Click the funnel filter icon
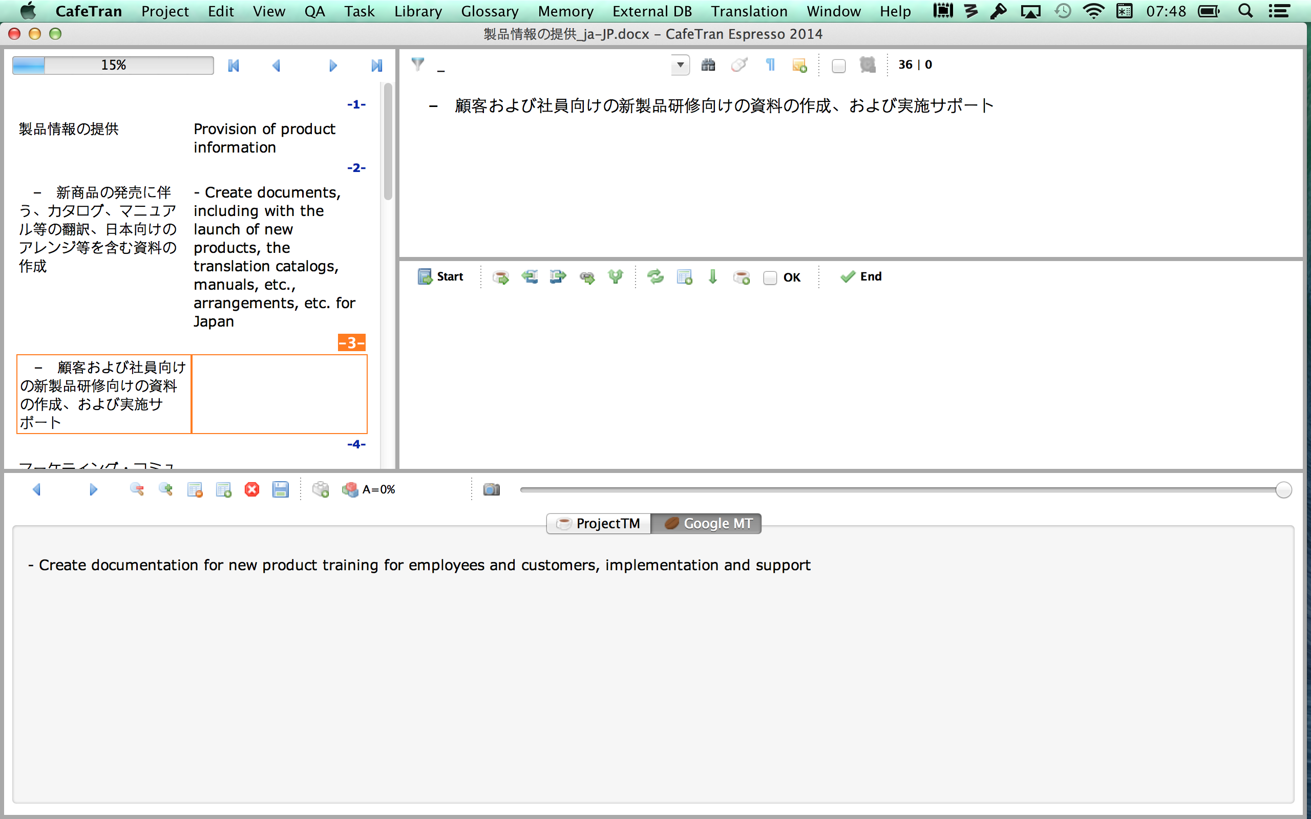This screenshot has height=819, width=1311. (x=418, y=64)
